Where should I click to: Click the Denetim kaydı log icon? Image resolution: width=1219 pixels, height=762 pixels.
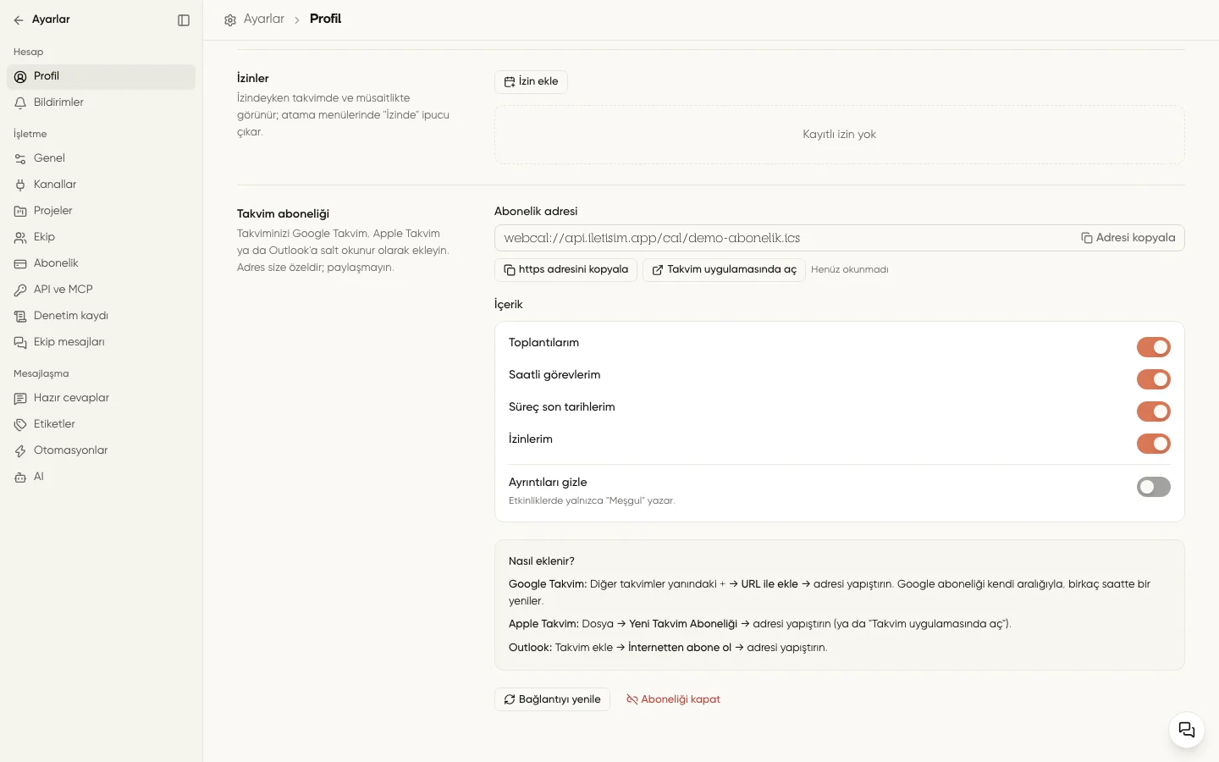point(20,317)
